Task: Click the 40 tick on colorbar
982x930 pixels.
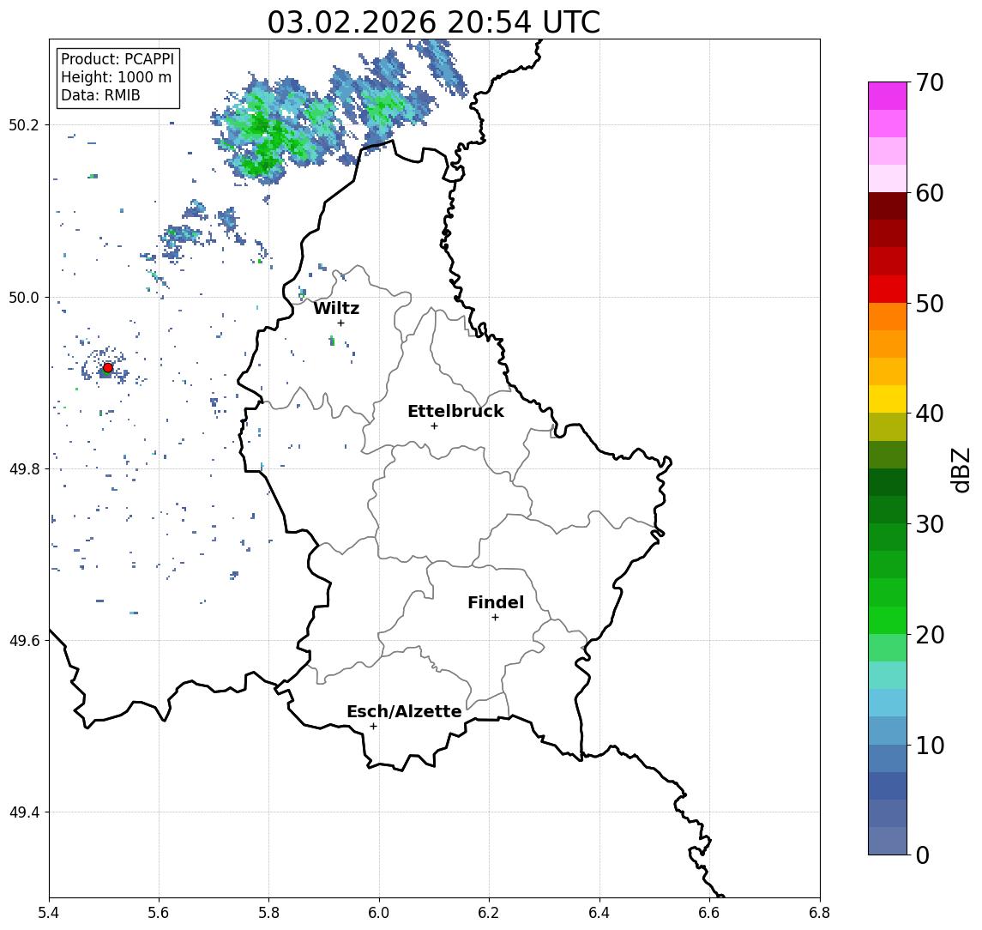Action: tap(930, 414)
